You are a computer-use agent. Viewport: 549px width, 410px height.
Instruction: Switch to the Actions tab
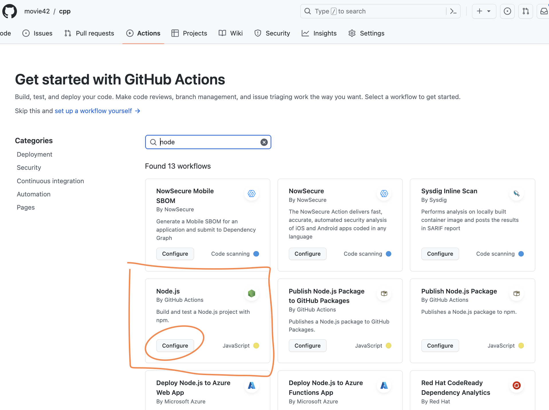pyautogui.click(x=143, y=33)
